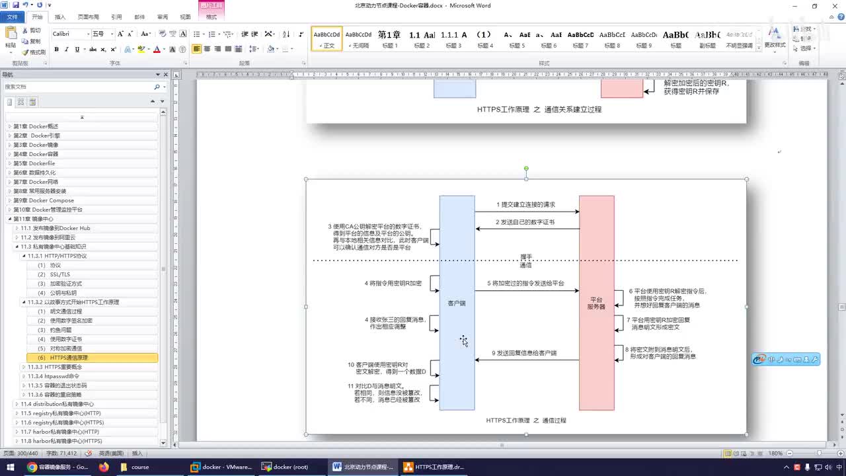Open the text effects menu

click(x=128, y=50)
